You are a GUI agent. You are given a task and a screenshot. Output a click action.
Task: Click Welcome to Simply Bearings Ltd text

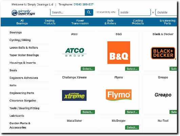(x=32, y=4)
